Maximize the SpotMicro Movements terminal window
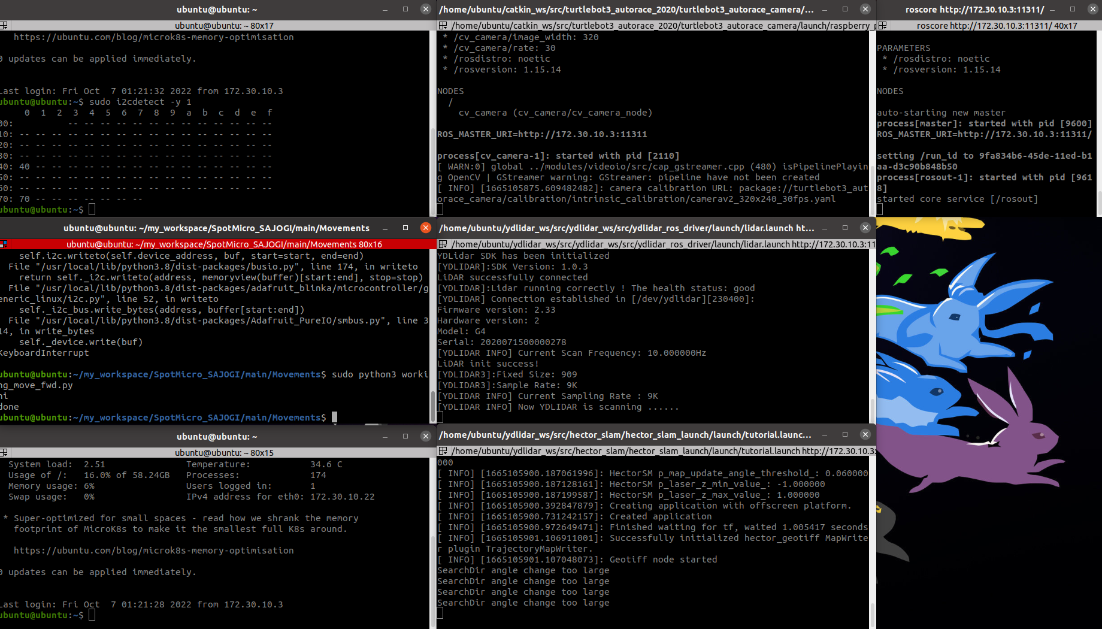This screenshot has width=1102, height=629. click(x=405, y=228)
